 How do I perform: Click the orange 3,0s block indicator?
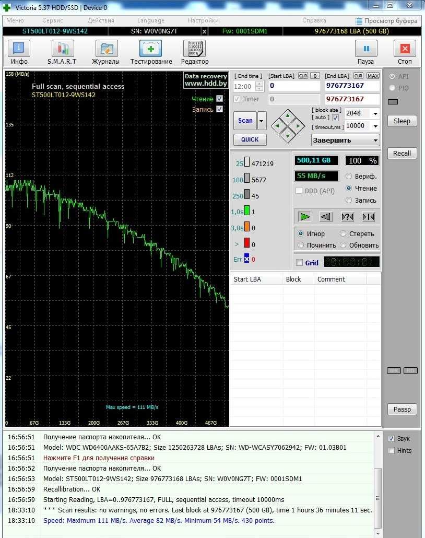pyautogui.click(x=246, y=227)
